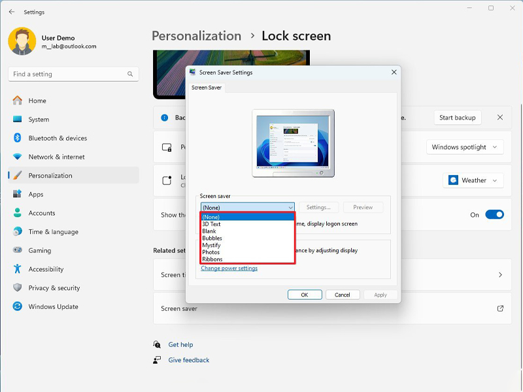Viewport: 523px width, 392px height.
Task: Choose Blank screen saver
Action: click(248, 231)
